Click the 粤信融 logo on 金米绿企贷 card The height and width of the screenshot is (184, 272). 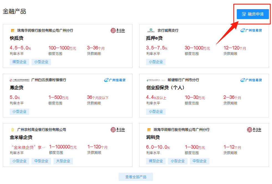(x=118, y=130)
